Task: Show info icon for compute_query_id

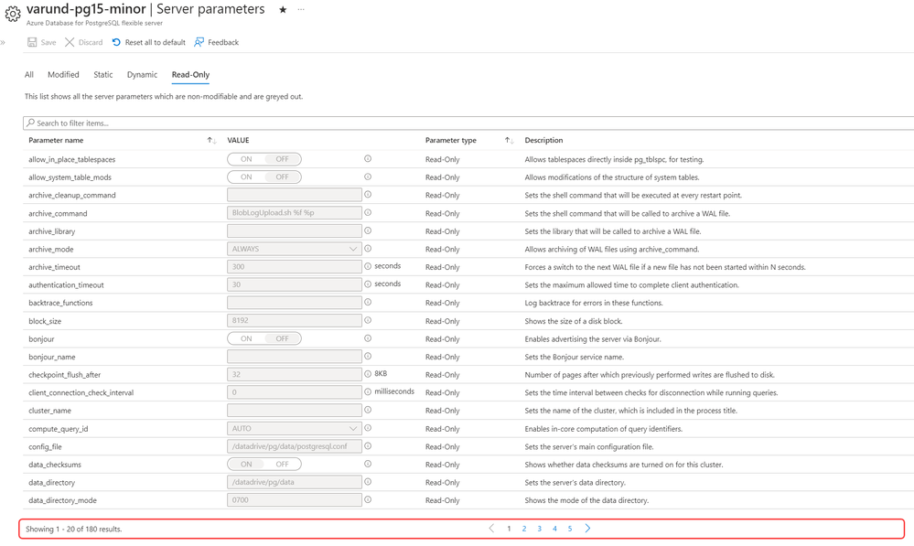Action: 368,428
